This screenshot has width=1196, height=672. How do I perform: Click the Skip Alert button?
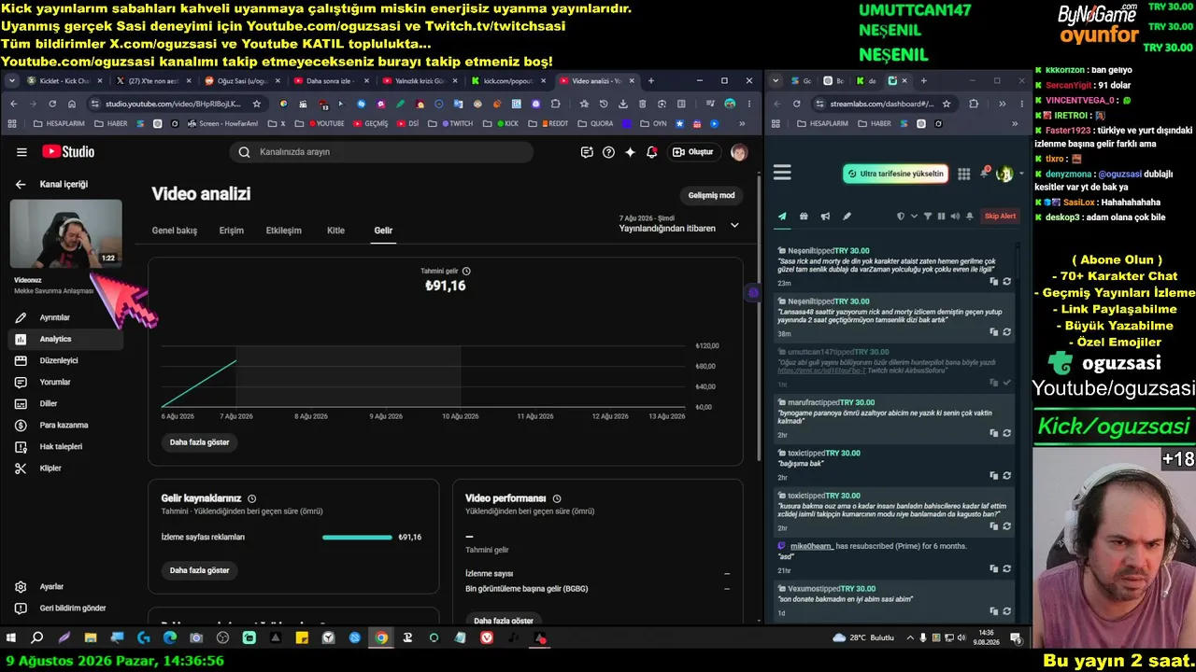(1000, 217)
